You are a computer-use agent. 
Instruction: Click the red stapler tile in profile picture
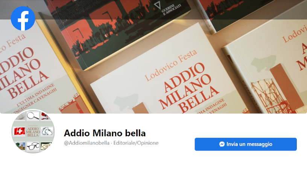[46, 116]
